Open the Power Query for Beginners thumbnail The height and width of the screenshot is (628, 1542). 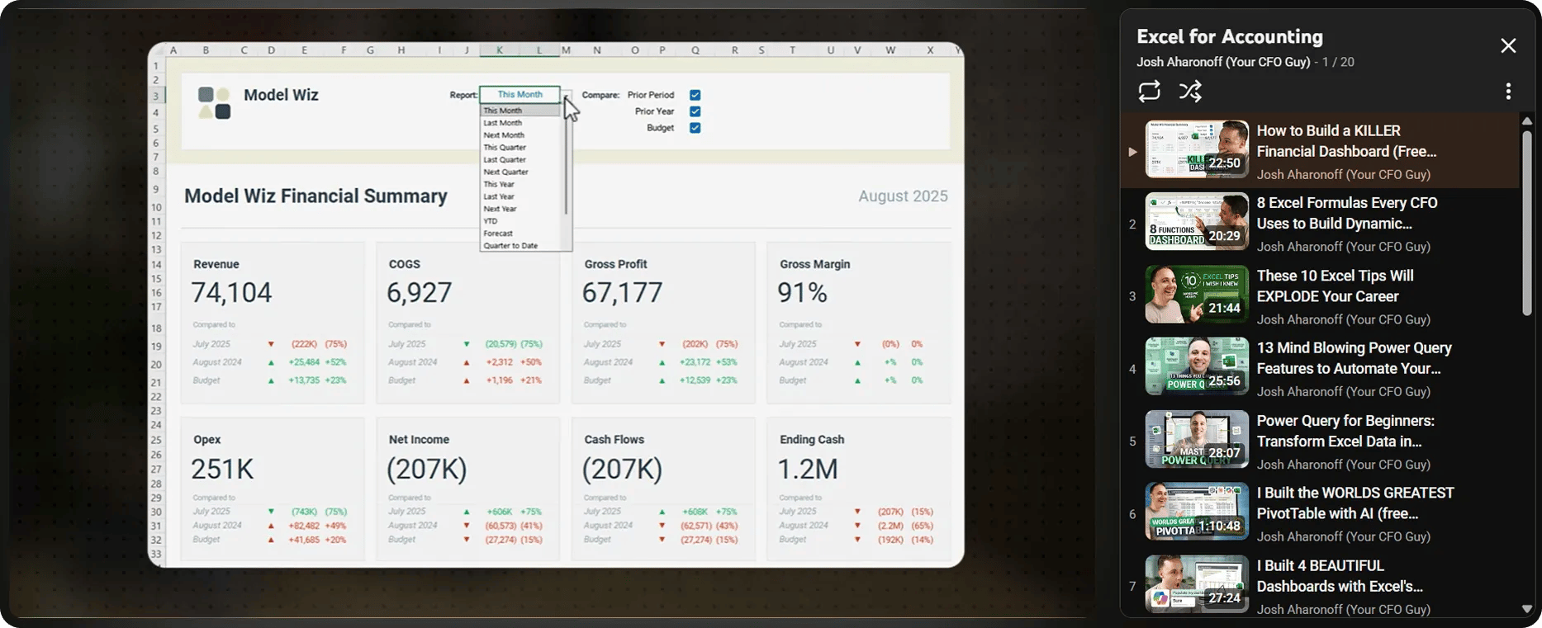point(1196,439)
